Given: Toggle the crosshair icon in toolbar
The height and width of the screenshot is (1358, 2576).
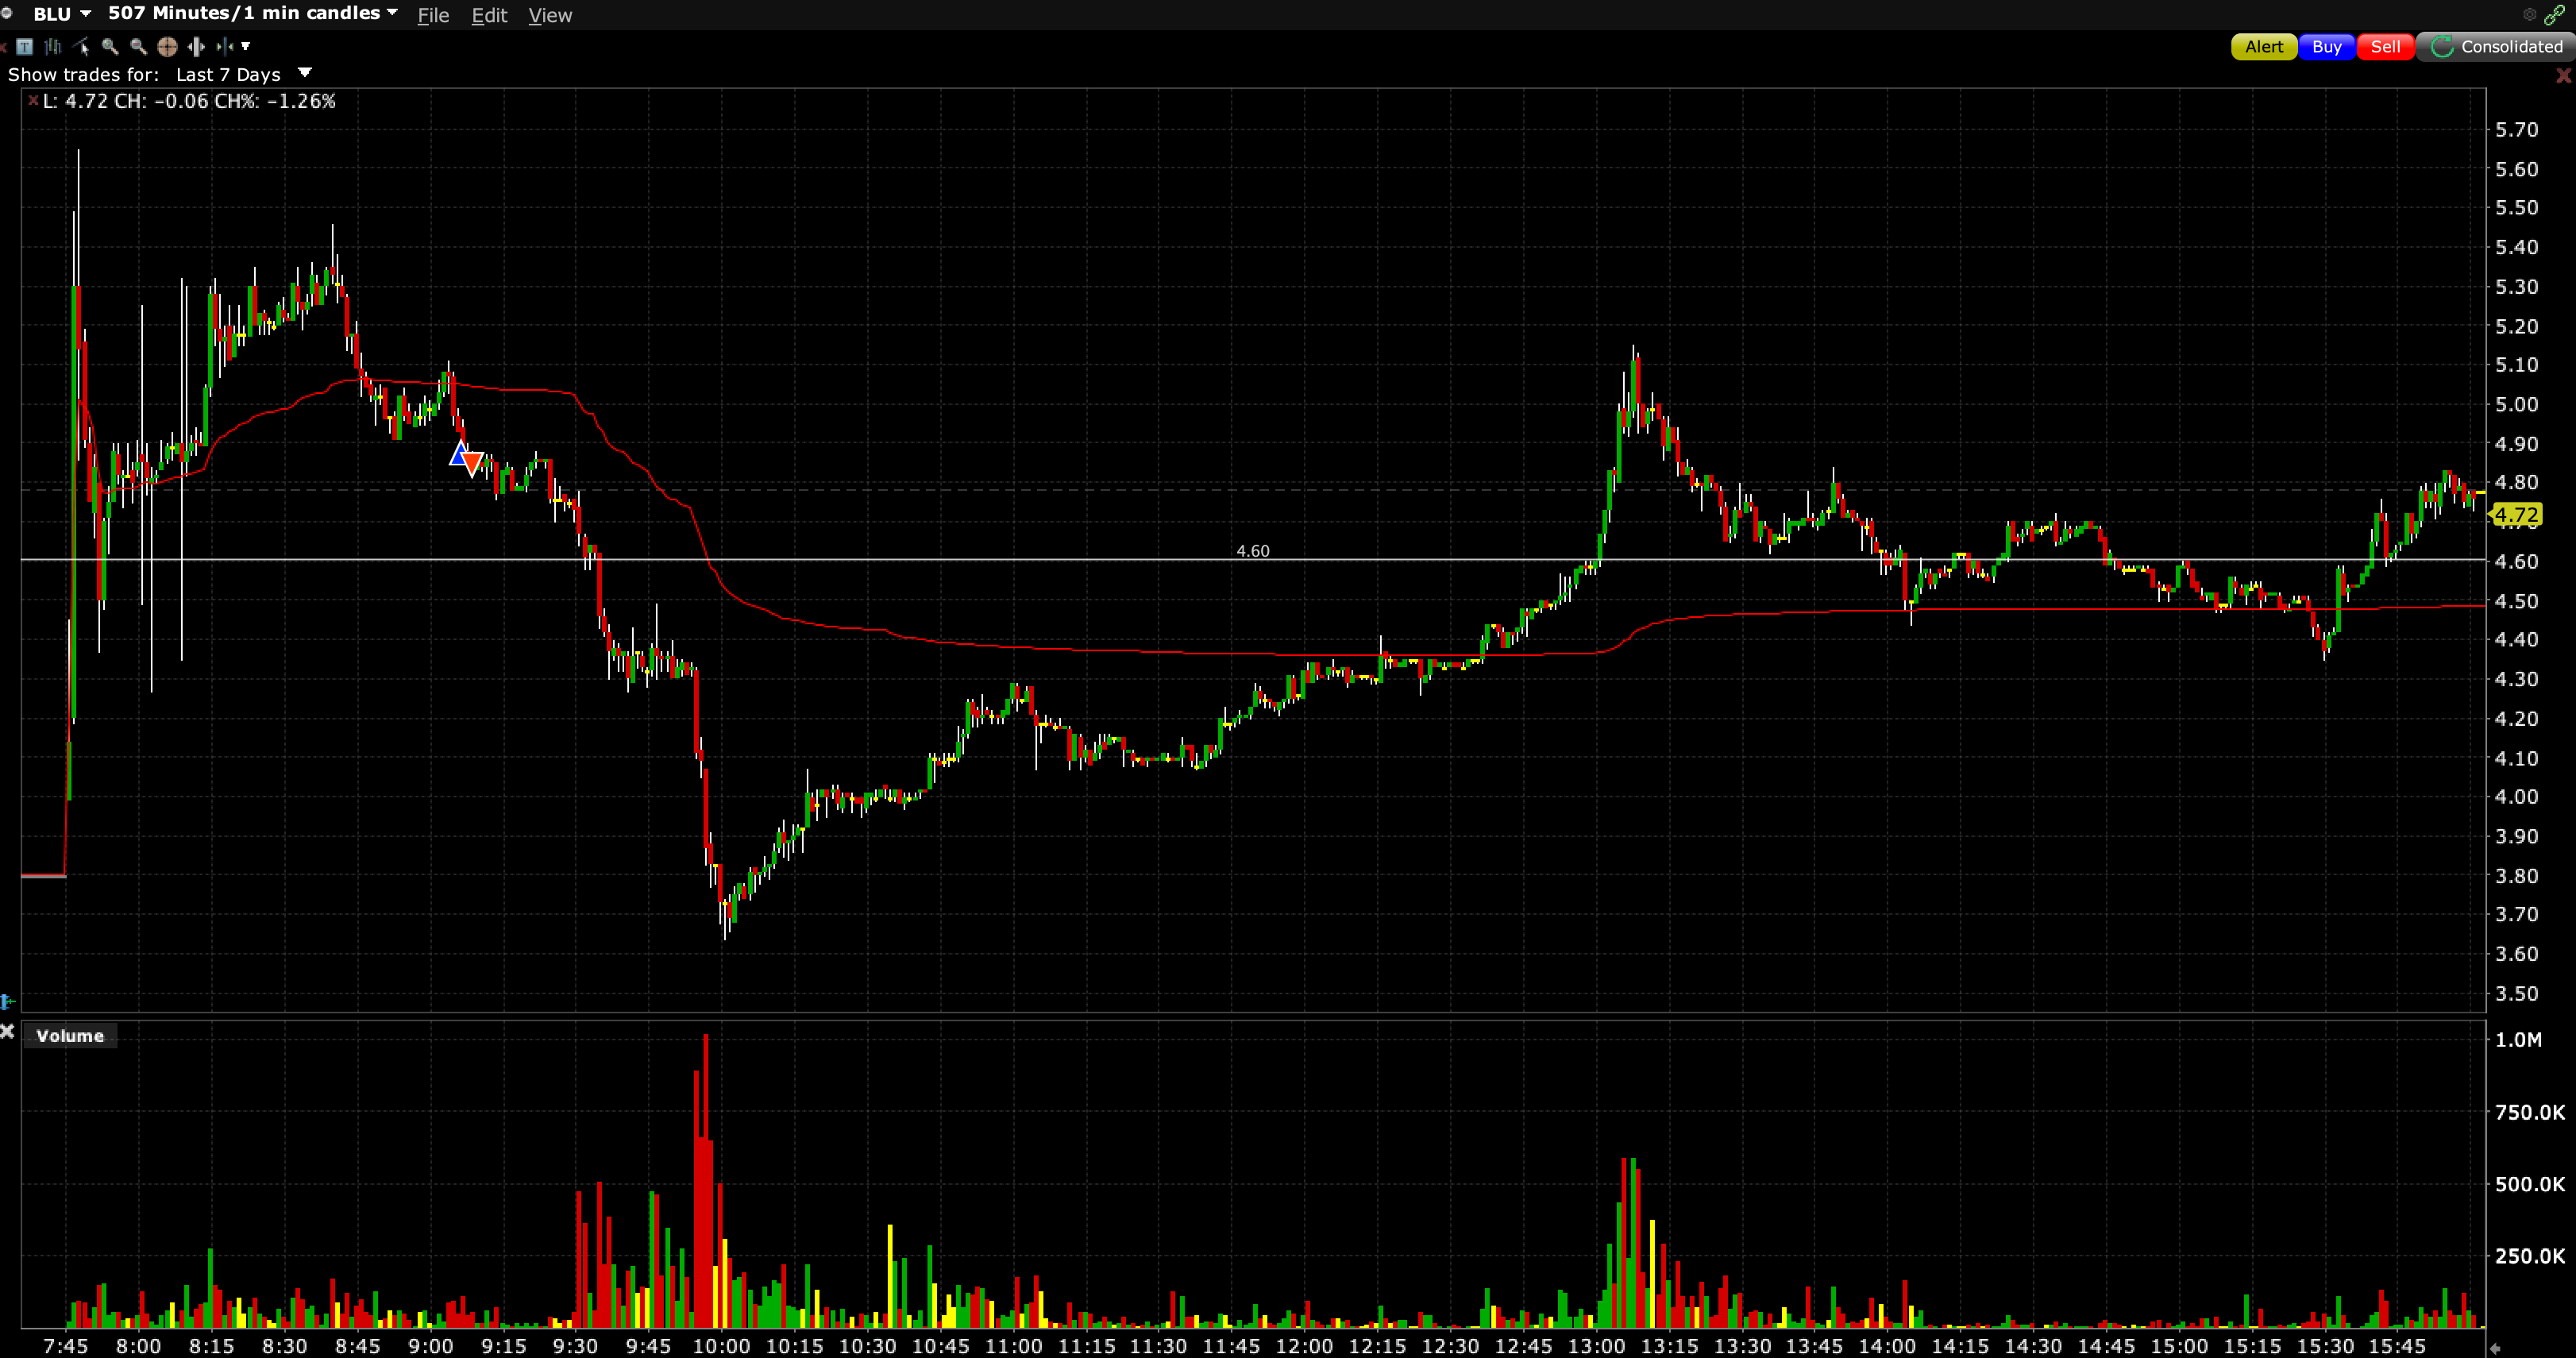Looking at the screenshot, I should [x=167, y=46].
